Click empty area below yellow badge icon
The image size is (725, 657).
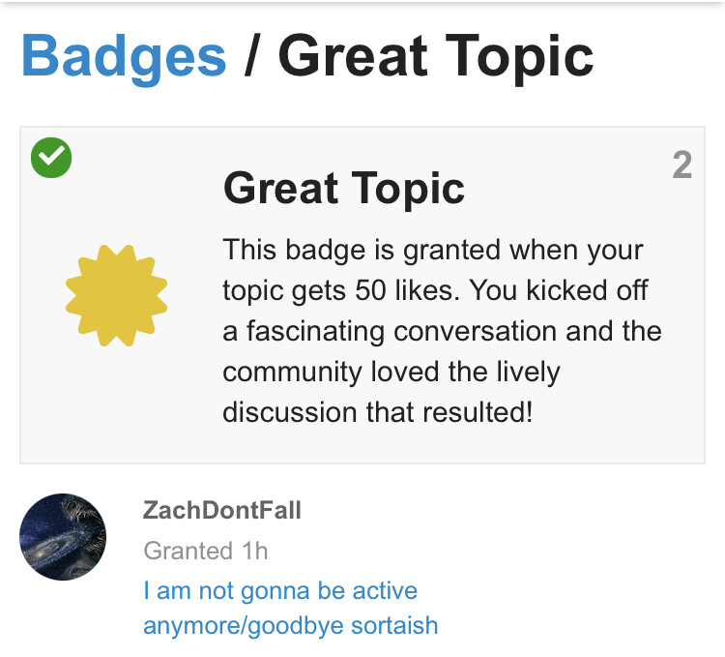pos(116,406)
